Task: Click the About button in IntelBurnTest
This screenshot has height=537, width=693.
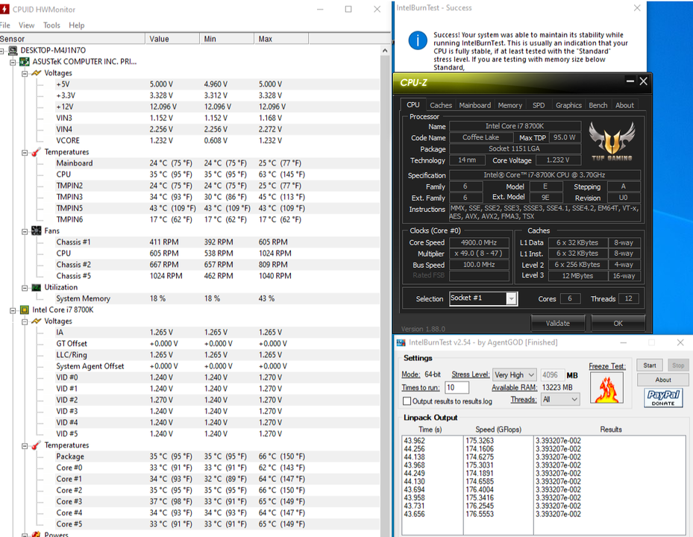Action: [663, 380]
